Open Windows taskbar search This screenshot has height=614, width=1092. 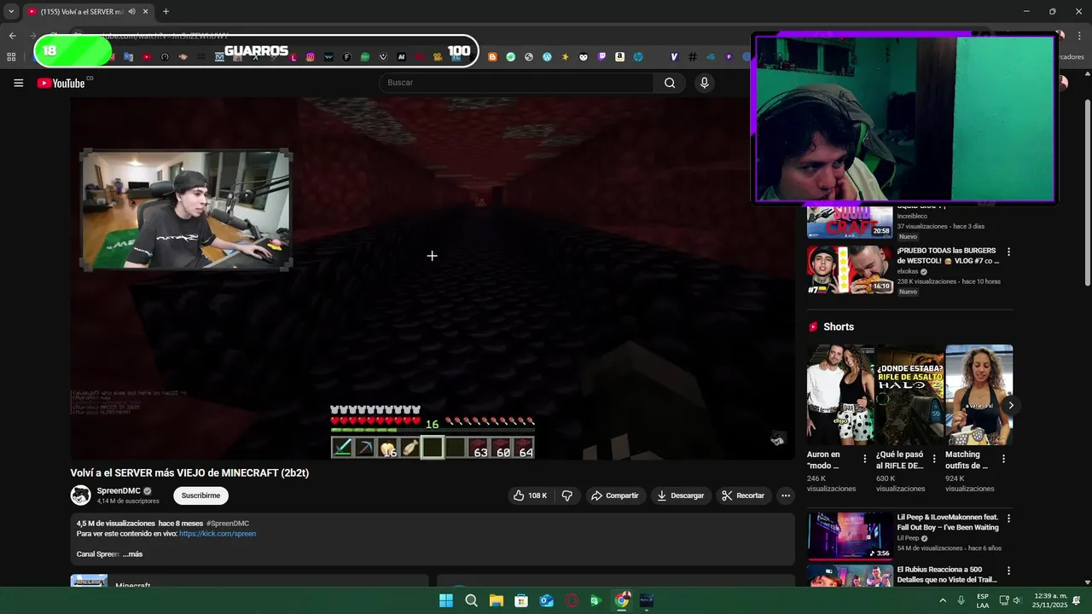click(471, 600)
